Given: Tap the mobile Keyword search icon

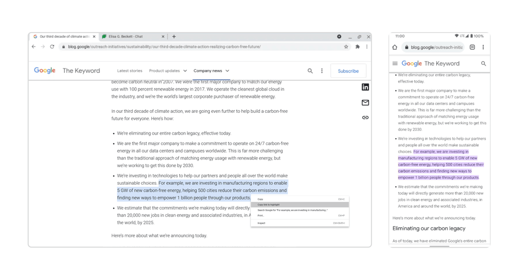Looking at the screenshot, I should tap(483, 64).
